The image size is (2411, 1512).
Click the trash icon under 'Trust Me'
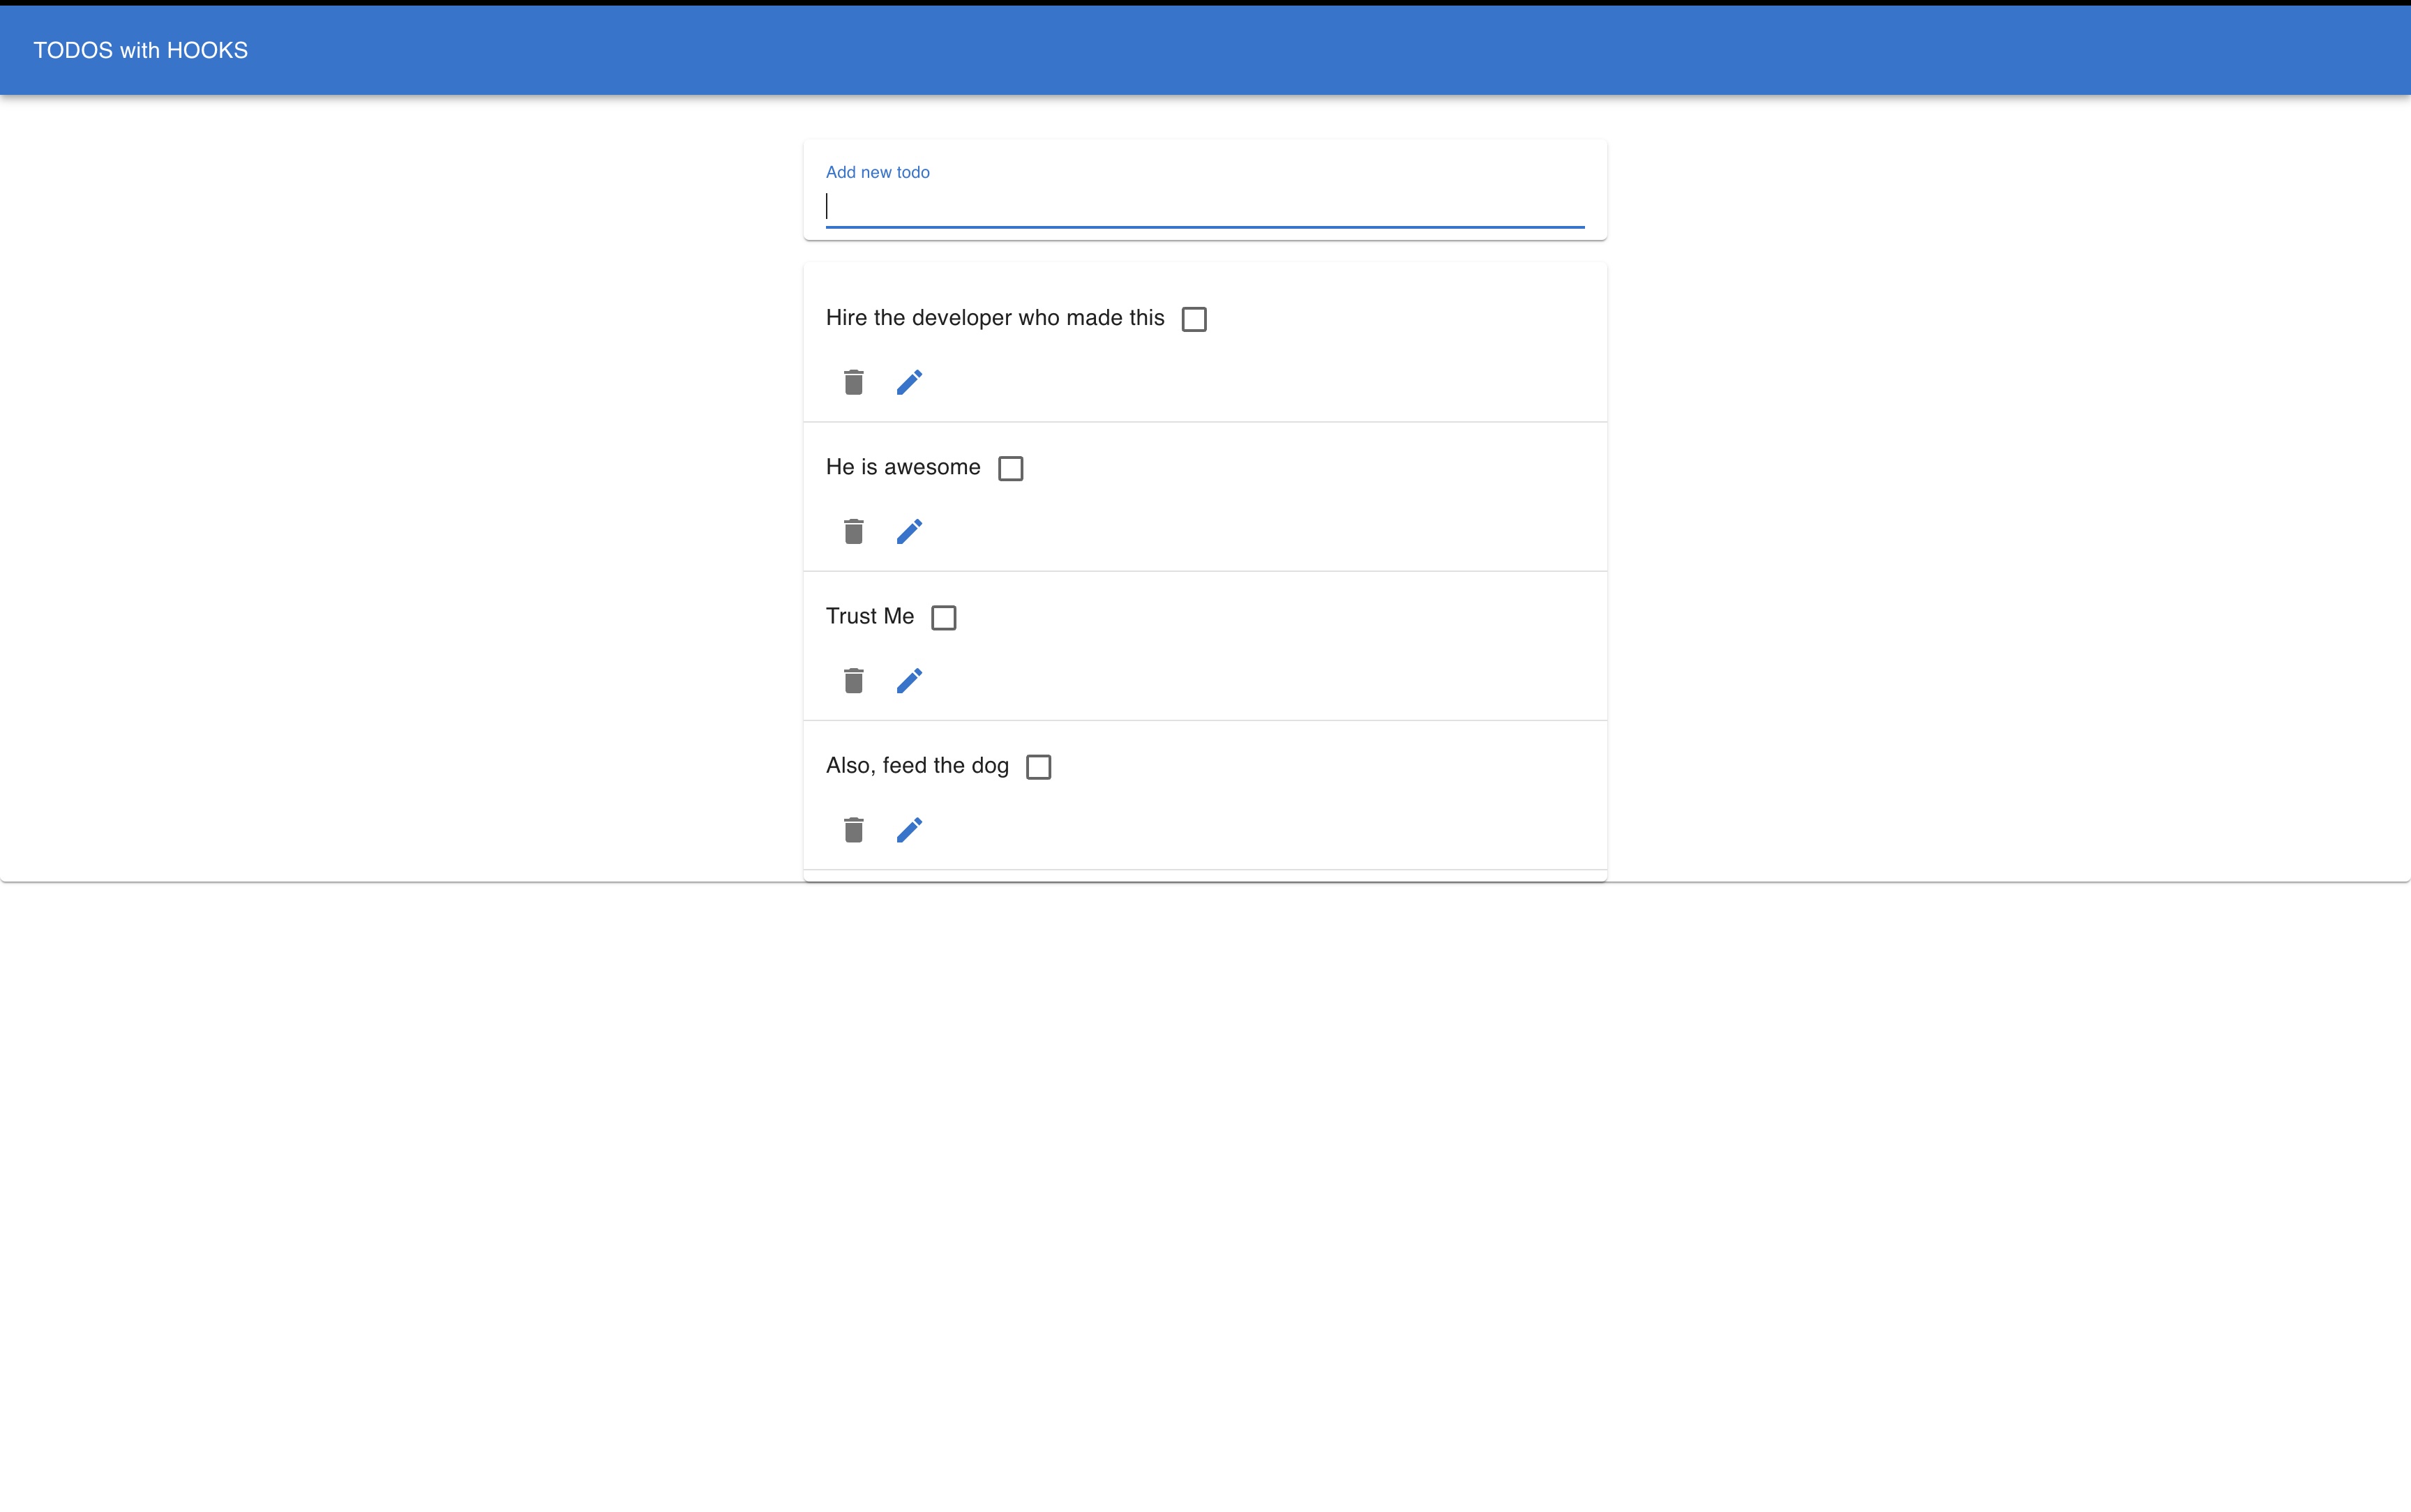tap(853, 680)
